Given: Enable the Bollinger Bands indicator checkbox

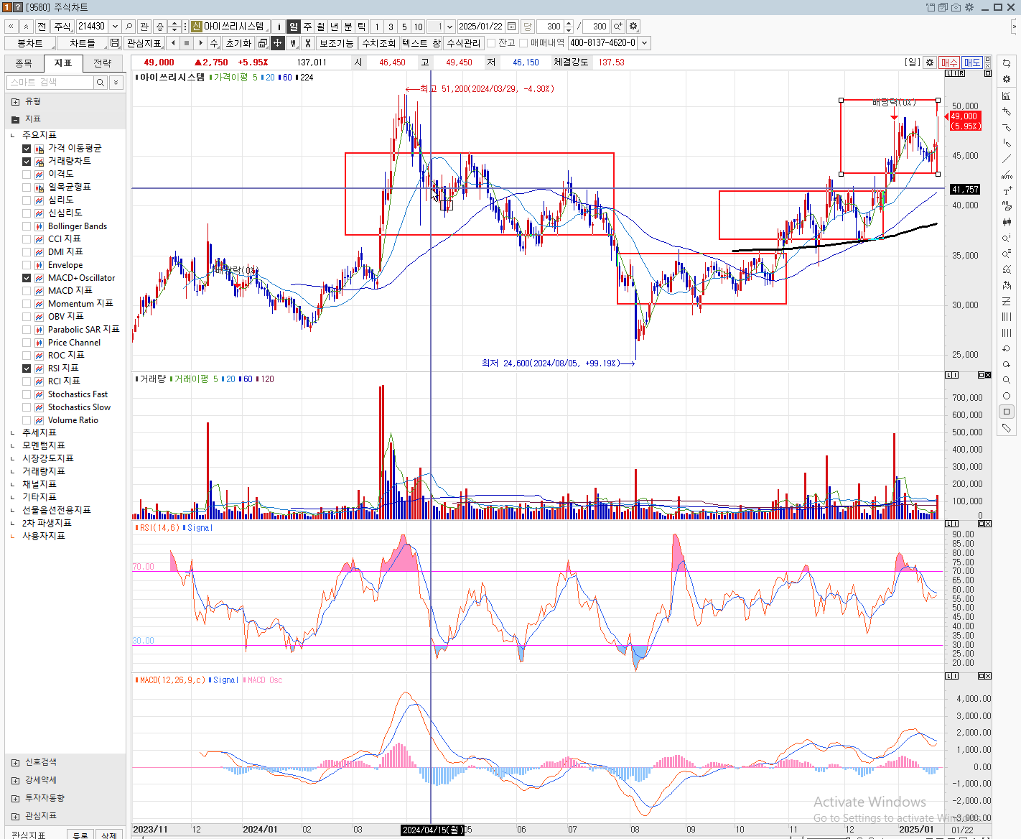Looking at the screenshot, I should tap(27, 226).
